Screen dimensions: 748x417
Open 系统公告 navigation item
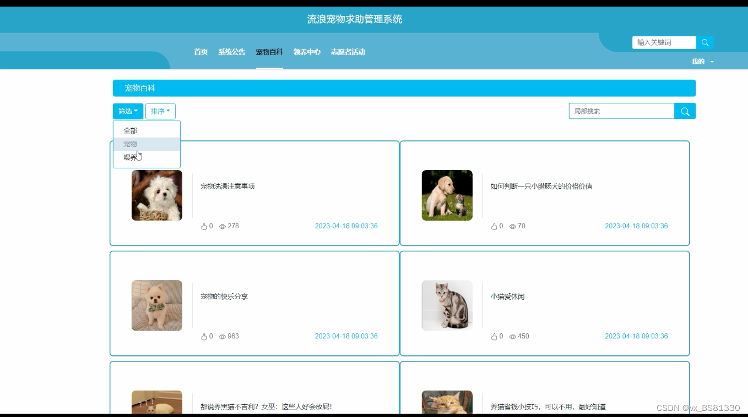click(x=231, y=52)
